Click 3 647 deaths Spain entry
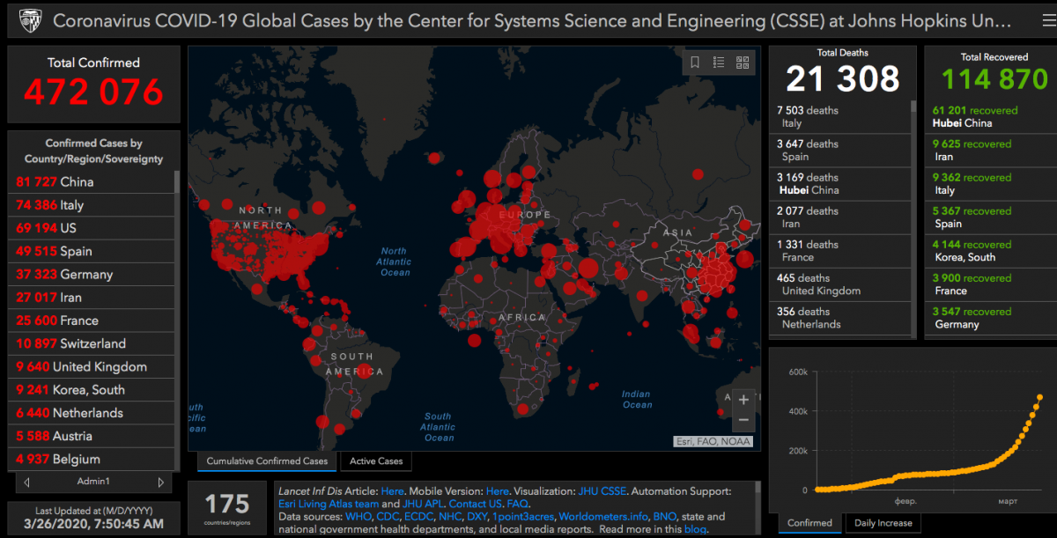Screen dimensions: 1057x538 click(x=841, y=151)
